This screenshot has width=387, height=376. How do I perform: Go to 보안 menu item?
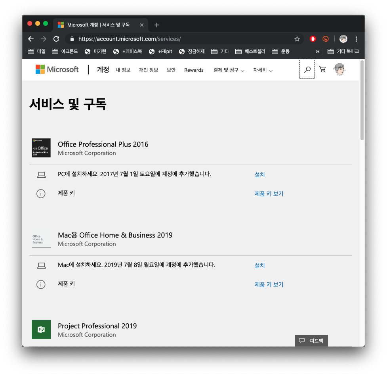[171, 70]
